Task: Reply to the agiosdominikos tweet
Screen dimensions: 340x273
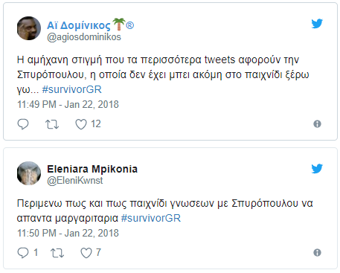Action: tap(23, 124)
